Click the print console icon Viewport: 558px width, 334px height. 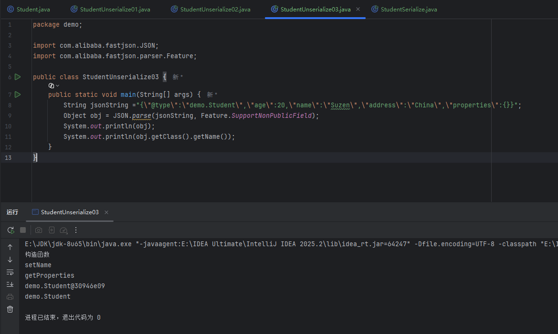pos(10,297)
